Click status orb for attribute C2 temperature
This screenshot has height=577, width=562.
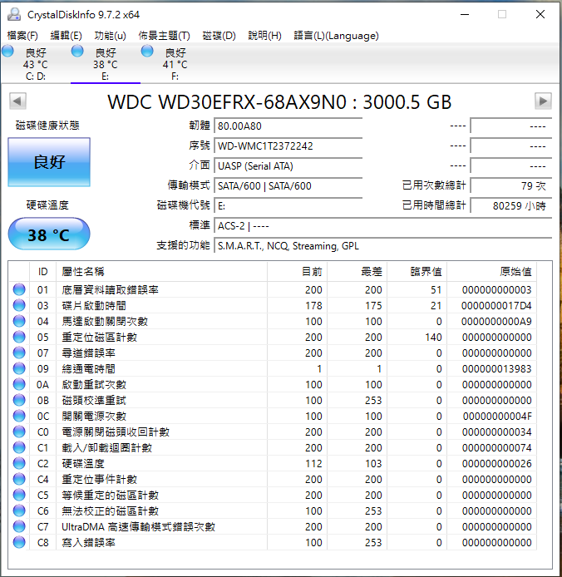pyautogui.click(x=19, y=463)
